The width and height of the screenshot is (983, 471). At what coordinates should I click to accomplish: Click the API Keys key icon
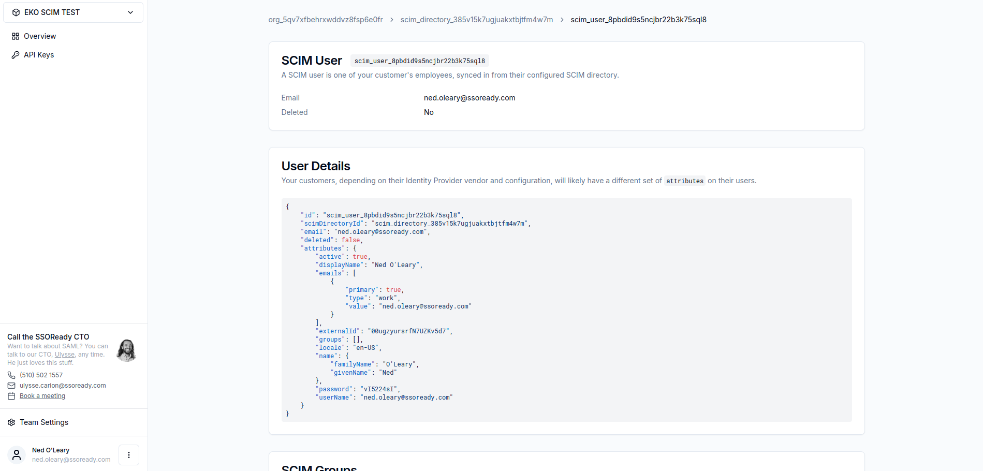pos(16,55)
